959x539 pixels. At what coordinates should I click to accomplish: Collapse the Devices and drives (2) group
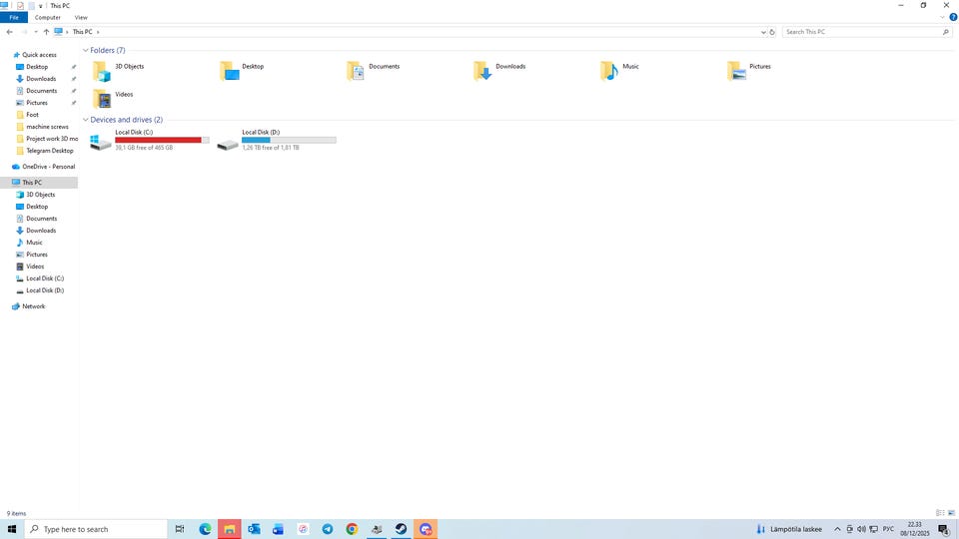pos(86,120)
